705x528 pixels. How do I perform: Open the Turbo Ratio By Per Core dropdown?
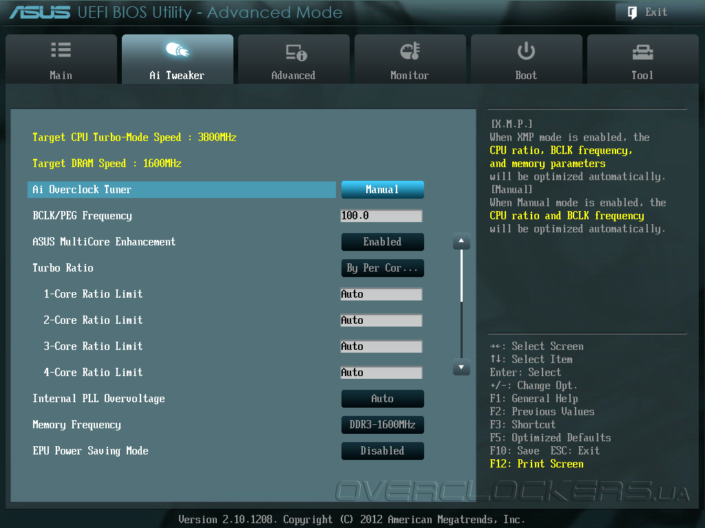(x=383, y=268)
